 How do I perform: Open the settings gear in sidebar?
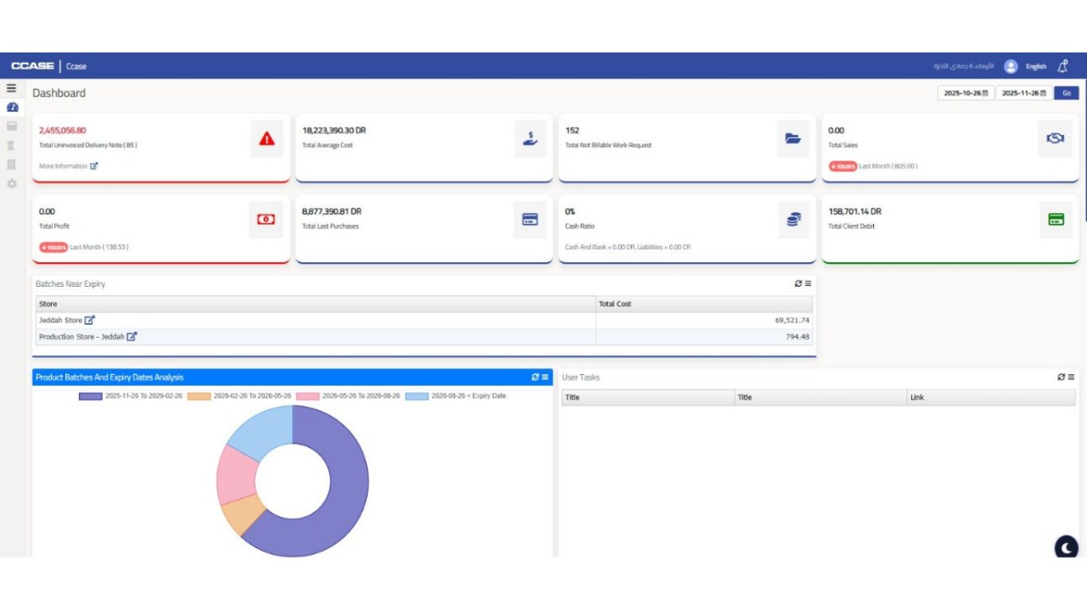click(x=12, y=183)
